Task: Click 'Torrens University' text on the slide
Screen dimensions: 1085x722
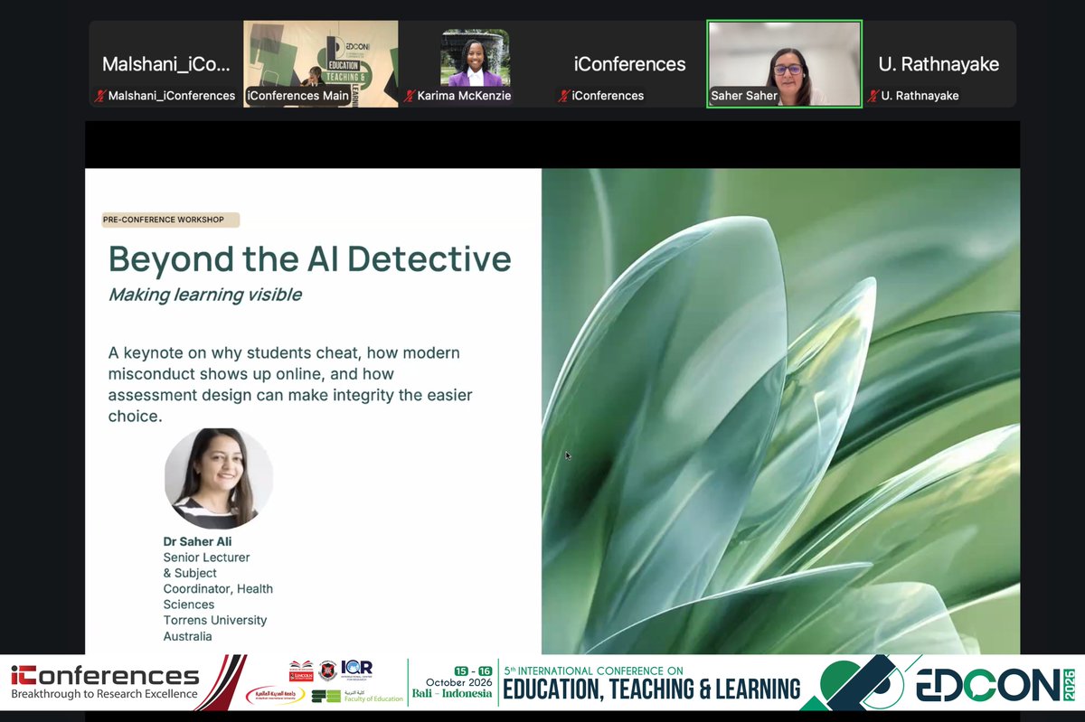Action: tap(215, 621)
